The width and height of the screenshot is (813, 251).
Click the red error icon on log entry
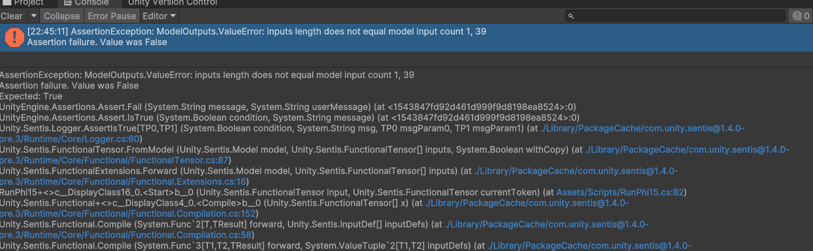[14, 37]
